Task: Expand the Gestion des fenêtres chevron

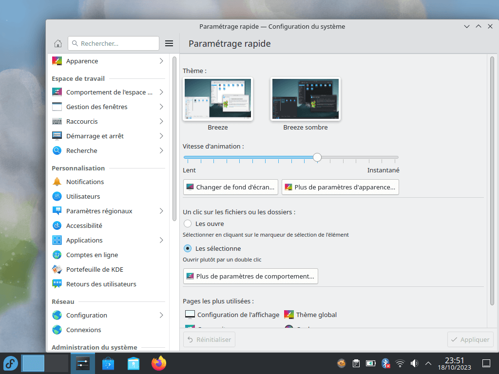Action: pos(161,107)
